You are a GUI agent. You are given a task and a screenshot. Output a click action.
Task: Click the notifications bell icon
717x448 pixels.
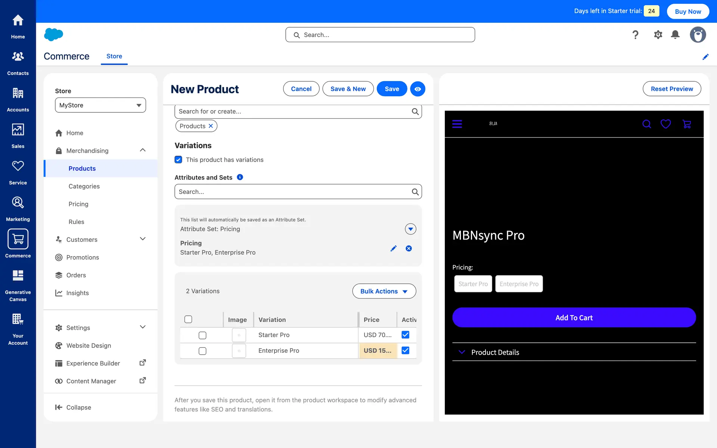[x=675, y=35]
